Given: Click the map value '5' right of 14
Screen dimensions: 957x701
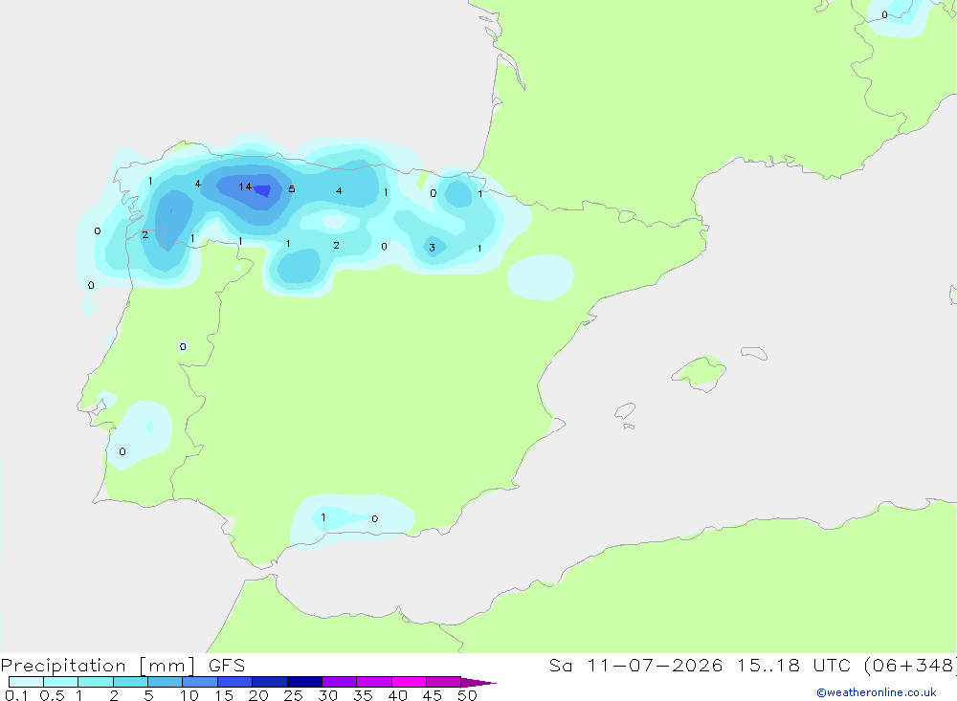Looking at the screenshot, I should 292,189.
